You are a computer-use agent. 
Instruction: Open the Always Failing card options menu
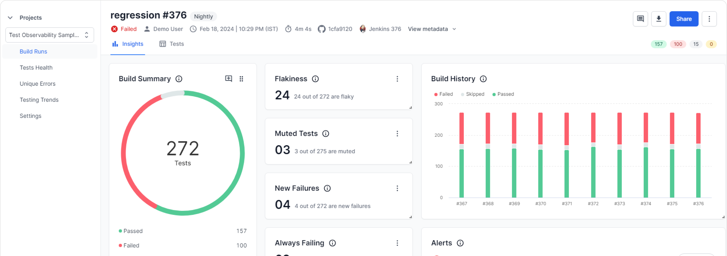click(x=397, y=243)
